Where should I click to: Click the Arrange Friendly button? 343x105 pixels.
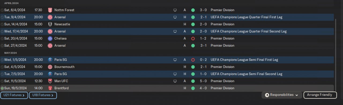(x=319, y=95)
